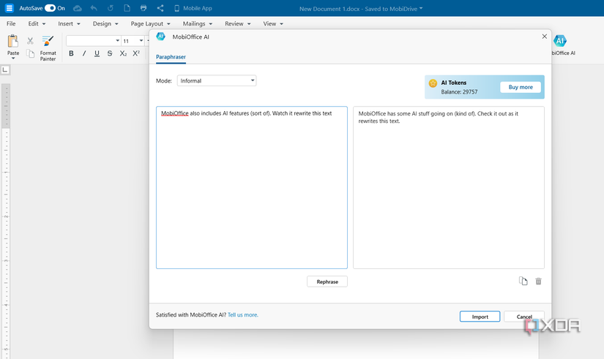Screen dimensions: 604x359
Task: Click the Copy icon in the ribbon
Action: coord(30,53)
